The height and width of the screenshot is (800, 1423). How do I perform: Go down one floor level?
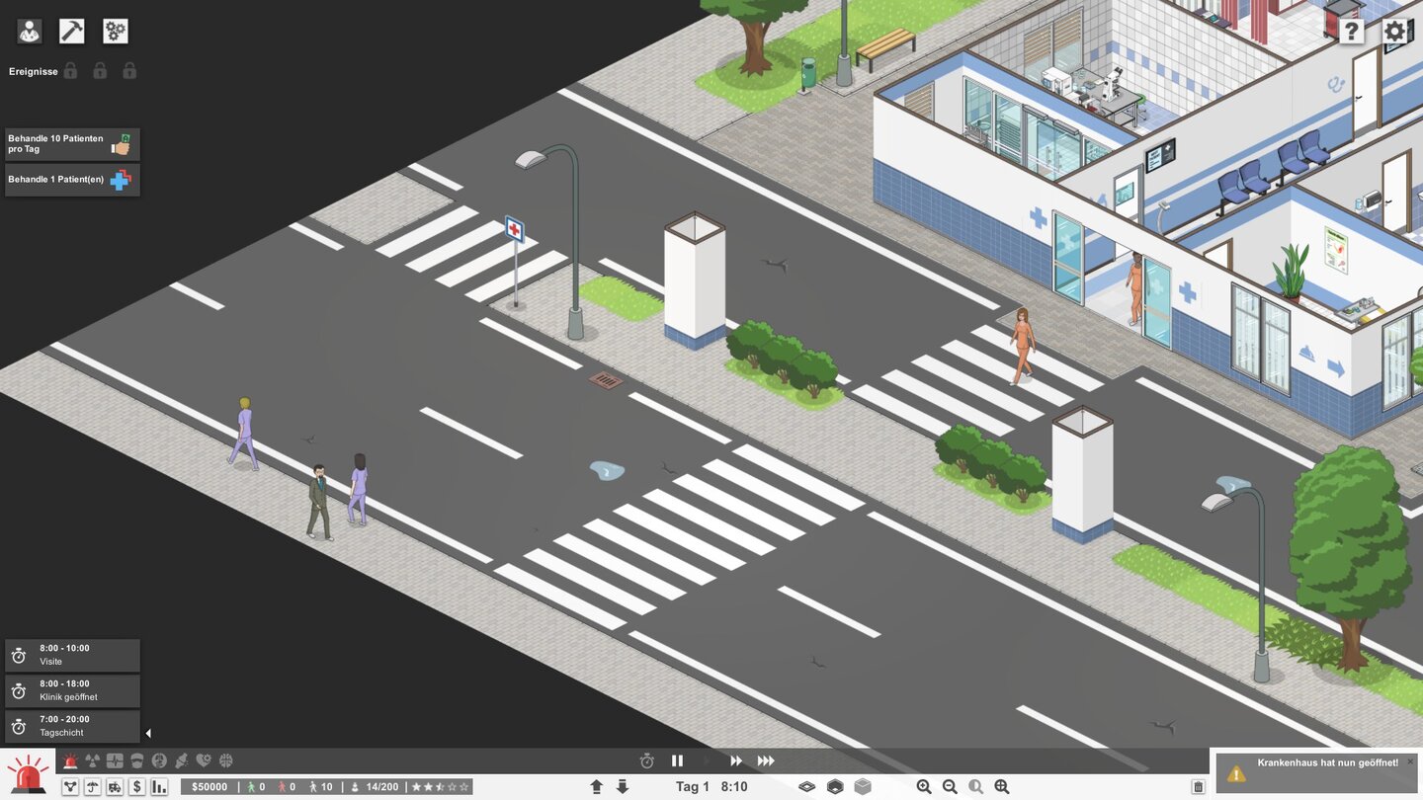[x=623, y=787]
